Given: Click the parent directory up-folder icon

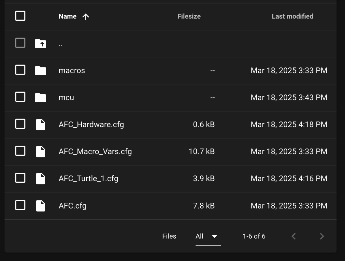Looking at the screenshot, I should (x=41, y=44).
